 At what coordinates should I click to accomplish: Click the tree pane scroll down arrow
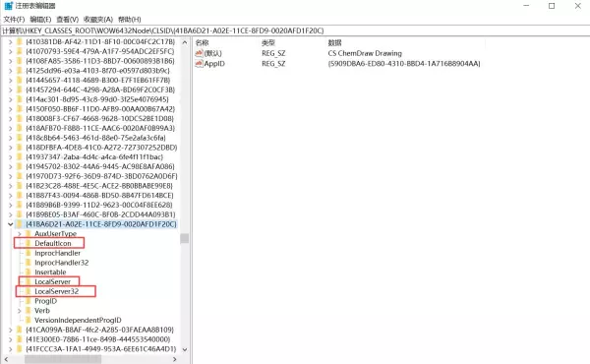[185, 349]
